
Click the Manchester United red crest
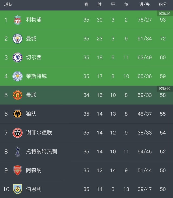click(18, 95)
